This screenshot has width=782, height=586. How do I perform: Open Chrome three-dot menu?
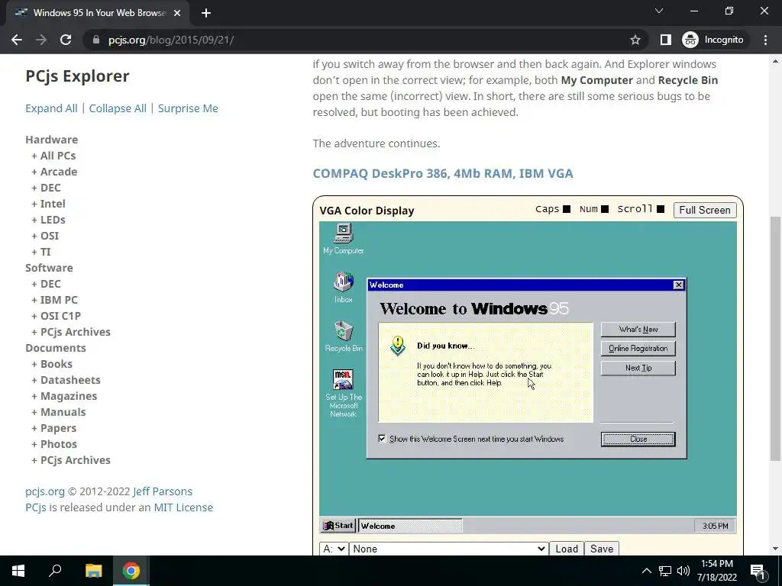click(x=765, y=40)
